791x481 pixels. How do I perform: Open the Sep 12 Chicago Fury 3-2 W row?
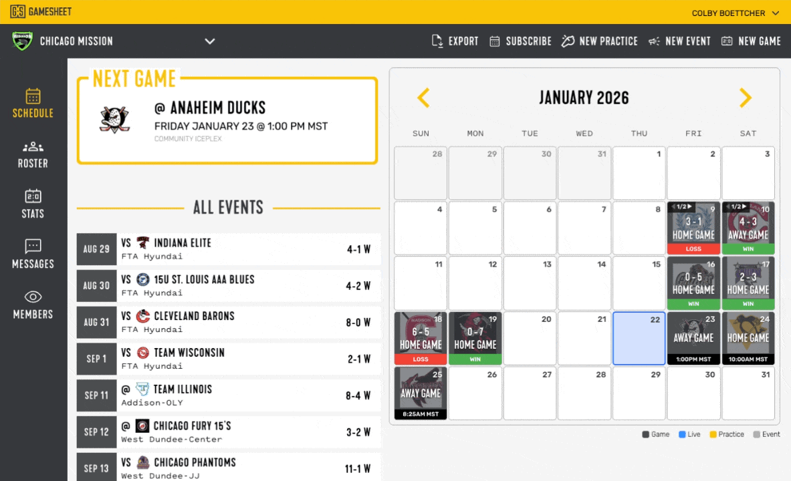[x=229, y=432]
